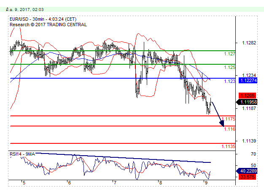264x192 pixels.
Task: Click the 1.1282 price axis value
Action: coord(249,43)
